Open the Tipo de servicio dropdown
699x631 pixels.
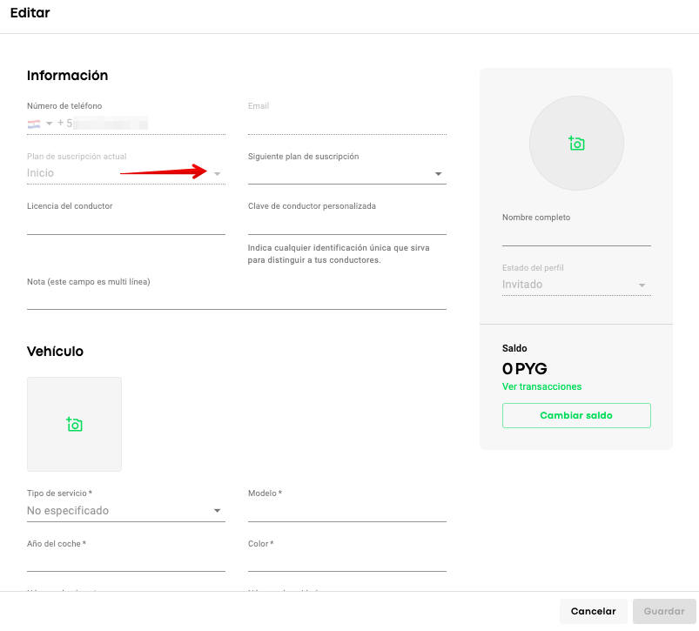pos(217,511)
